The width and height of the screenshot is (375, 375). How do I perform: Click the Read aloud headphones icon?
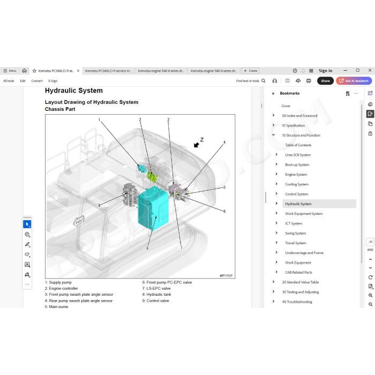[x=274, y=81]
